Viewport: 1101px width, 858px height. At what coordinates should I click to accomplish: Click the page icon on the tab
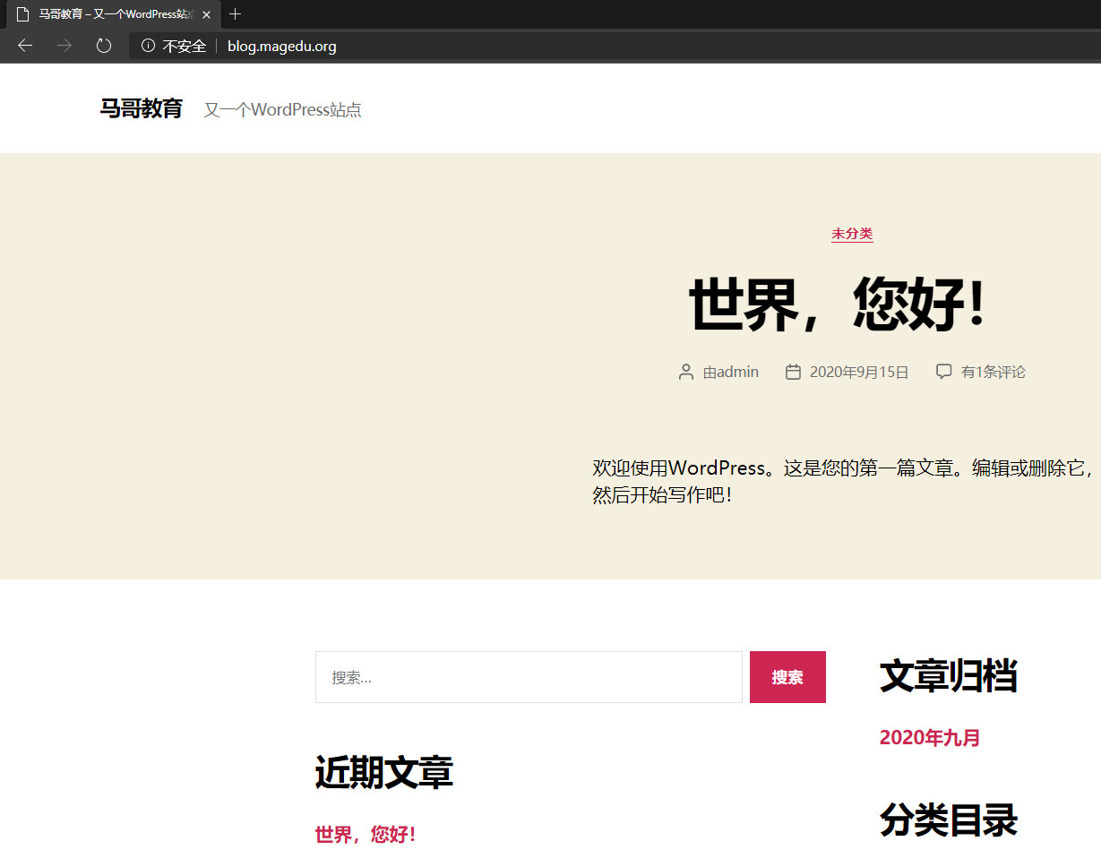[22, 14]
